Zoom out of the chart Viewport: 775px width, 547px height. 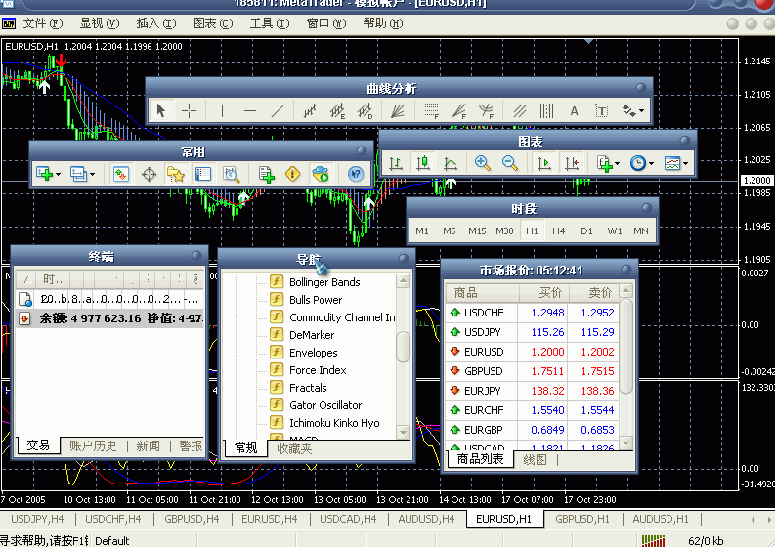(x=510, y=163)
